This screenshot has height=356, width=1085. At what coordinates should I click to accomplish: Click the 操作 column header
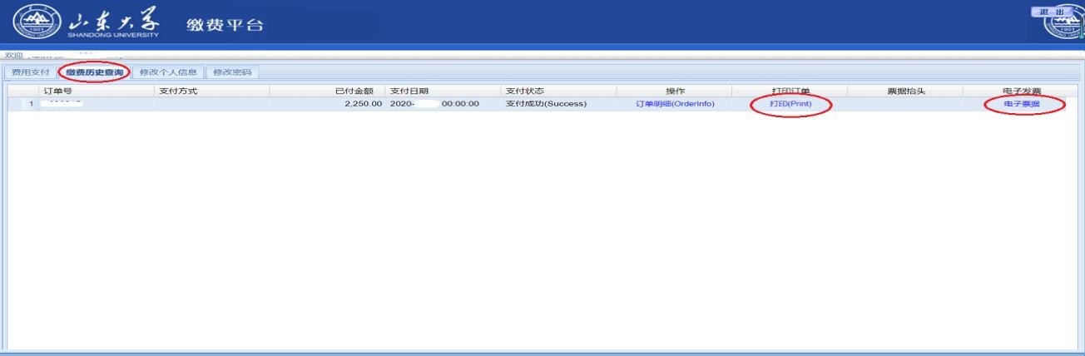pos(675,91)
